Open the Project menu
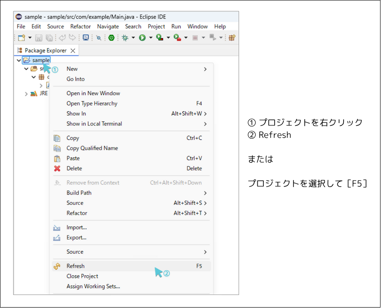 coord(156,27)
